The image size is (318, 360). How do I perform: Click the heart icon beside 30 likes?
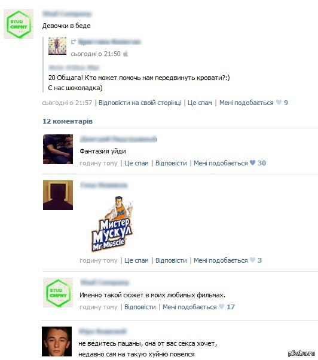[x=252, y=163]
